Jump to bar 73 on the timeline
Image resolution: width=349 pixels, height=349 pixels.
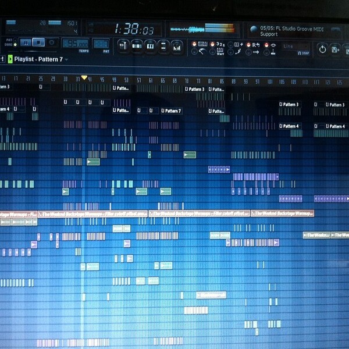187,81
